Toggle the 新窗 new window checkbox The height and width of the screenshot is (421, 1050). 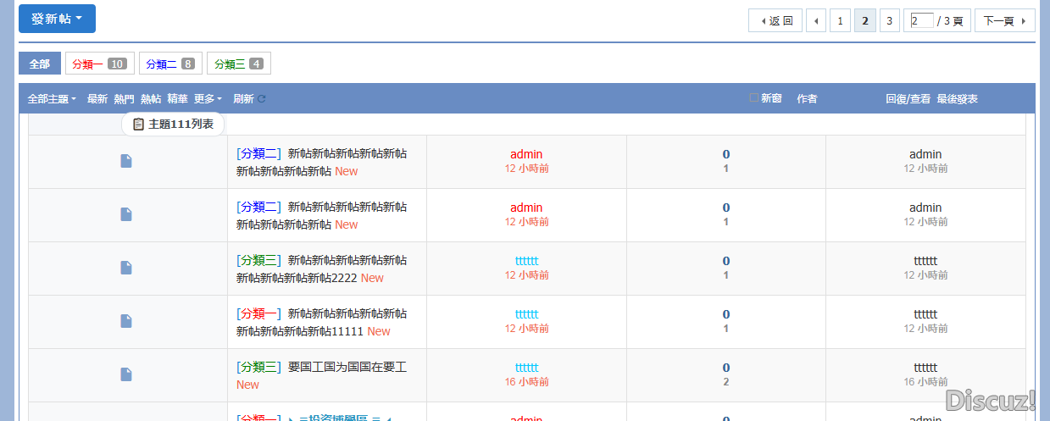[x=754, y=98]
